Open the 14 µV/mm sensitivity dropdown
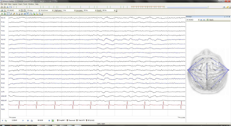This screenshot has height=126, width=231. click(53, 10)
